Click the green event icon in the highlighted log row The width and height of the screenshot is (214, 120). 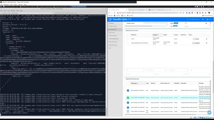[128, 98]
